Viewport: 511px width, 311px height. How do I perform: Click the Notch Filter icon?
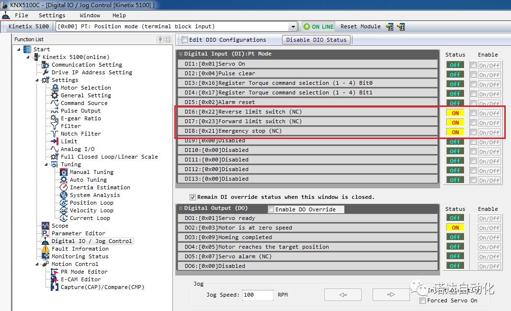pyautogui.click(x=55, y=133)
